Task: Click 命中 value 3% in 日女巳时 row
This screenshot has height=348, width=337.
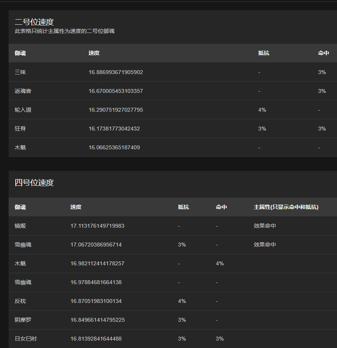Action: coord(220,339)
